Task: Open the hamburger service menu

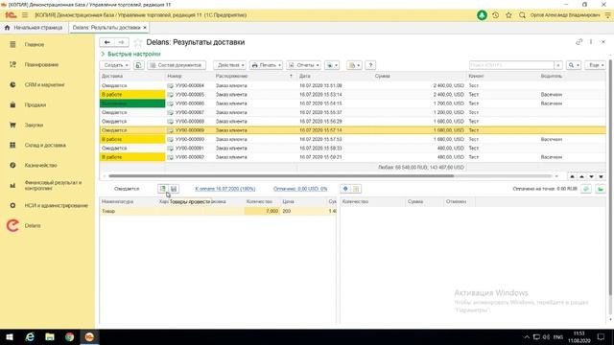Action: click(25, 15)
